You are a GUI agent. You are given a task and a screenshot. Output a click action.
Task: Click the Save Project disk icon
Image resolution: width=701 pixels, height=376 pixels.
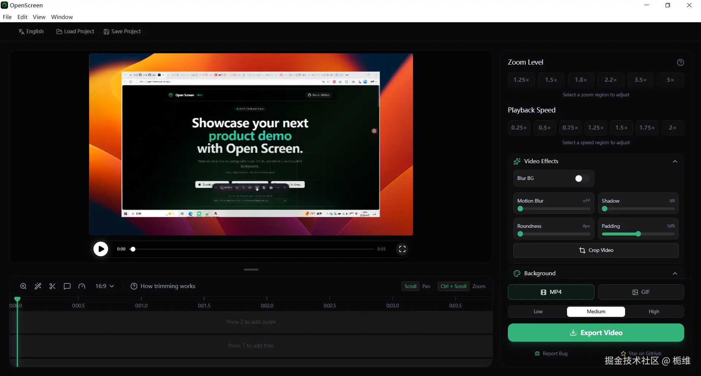[x=106, y=31]
